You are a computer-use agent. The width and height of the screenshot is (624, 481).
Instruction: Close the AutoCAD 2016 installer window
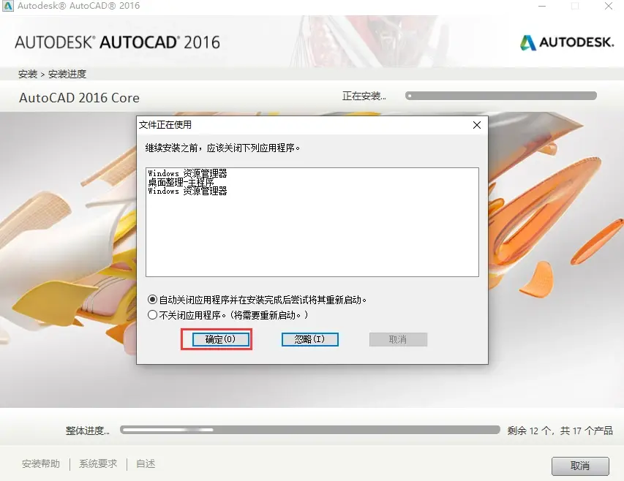pos(609,6)
